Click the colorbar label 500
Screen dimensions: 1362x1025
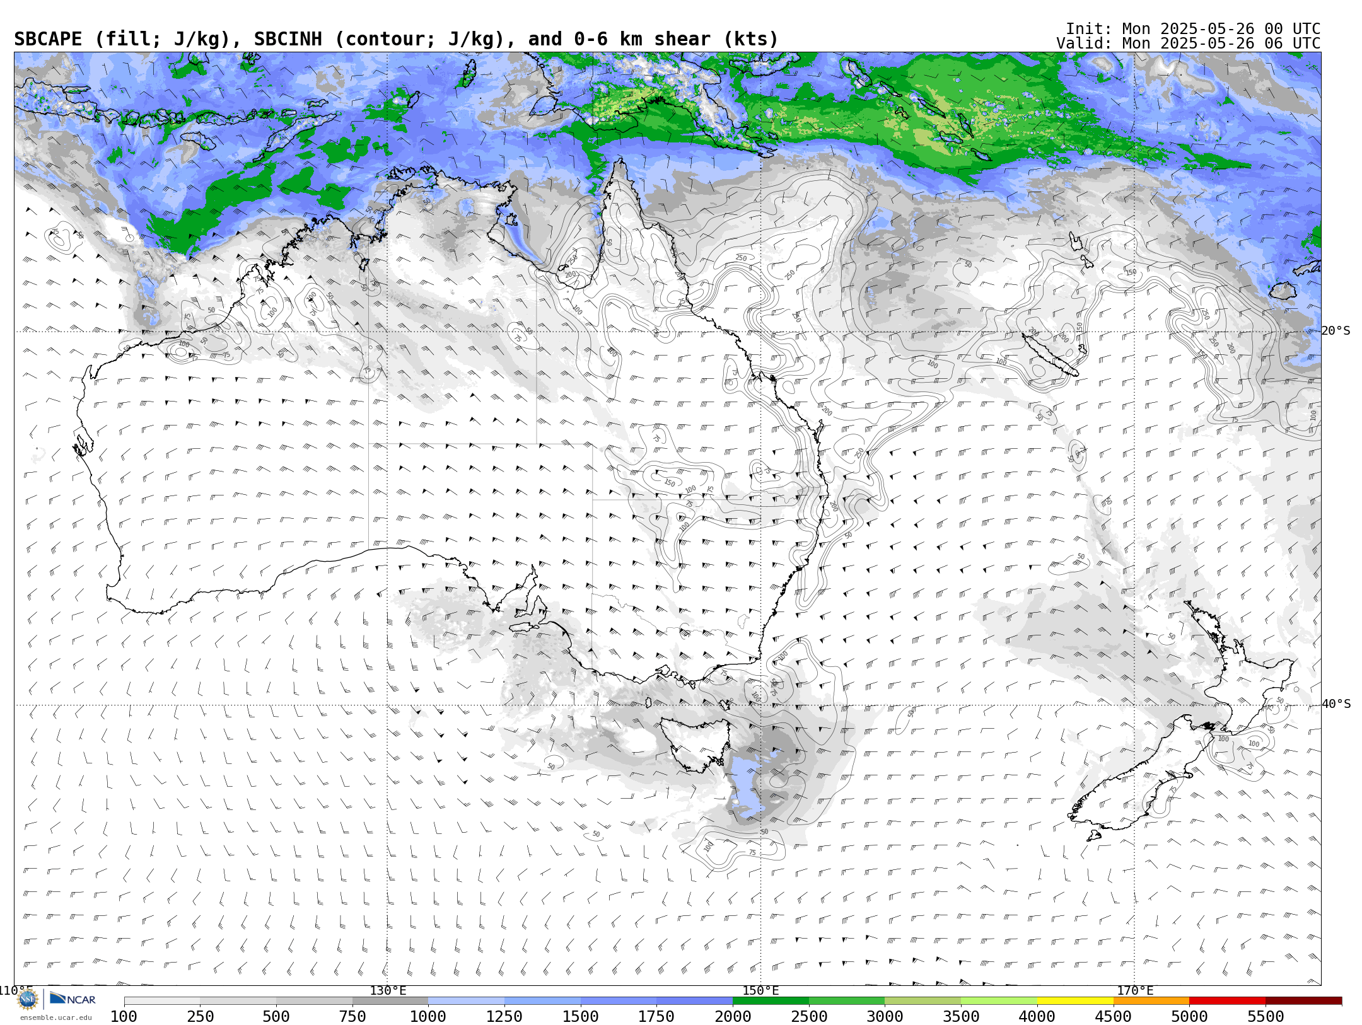[276, 1016]
